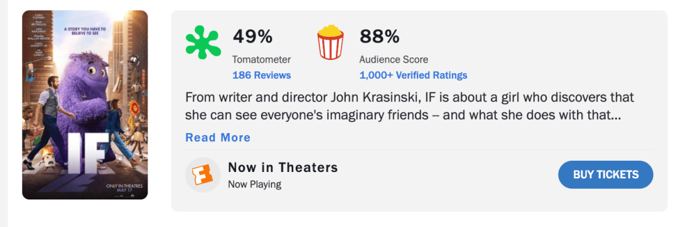Click the BUY TICKETS button
This screenshot has width=678, height=227.
(x=606, y=174)
